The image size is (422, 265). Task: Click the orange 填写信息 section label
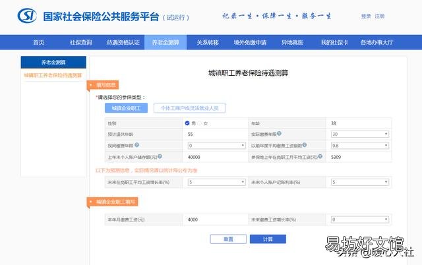[x=104, y=85]
